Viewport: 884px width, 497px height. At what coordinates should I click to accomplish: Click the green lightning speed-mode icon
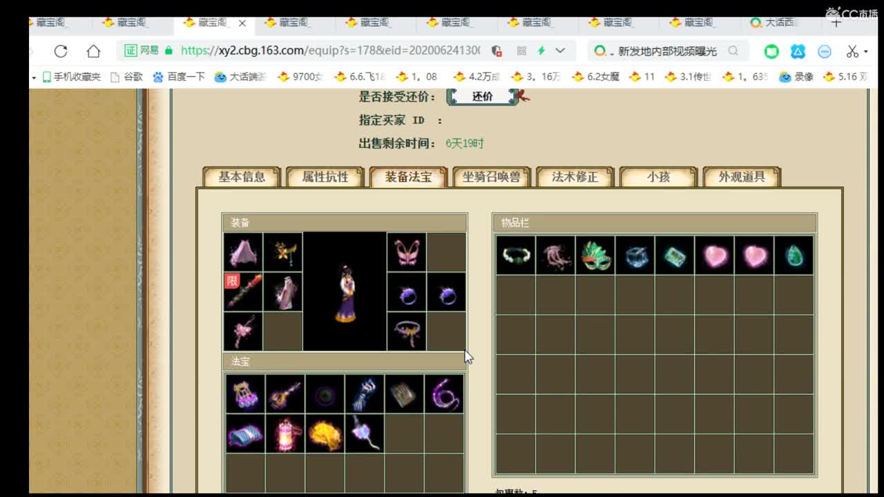[541, 51]
